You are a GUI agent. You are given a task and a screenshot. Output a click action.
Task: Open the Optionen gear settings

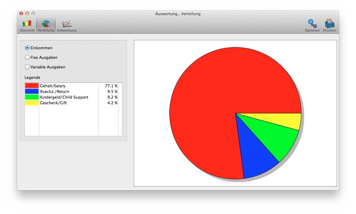312,24
